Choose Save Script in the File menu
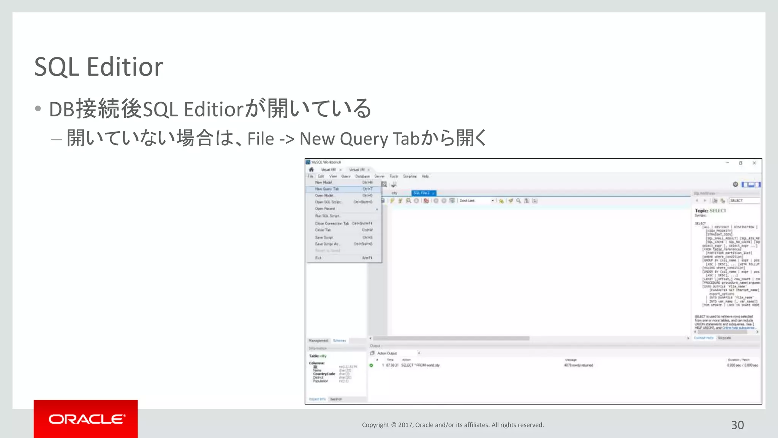The image size is (778, 438). 344,237
